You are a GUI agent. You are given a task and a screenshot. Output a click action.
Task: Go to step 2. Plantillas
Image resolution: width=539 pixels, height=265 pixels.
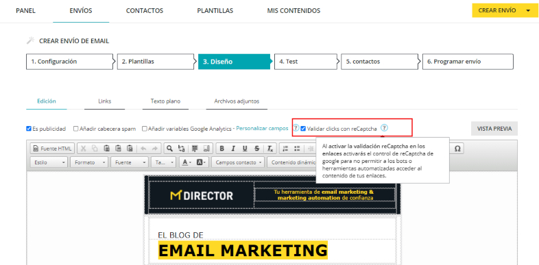tap(156, 62)
